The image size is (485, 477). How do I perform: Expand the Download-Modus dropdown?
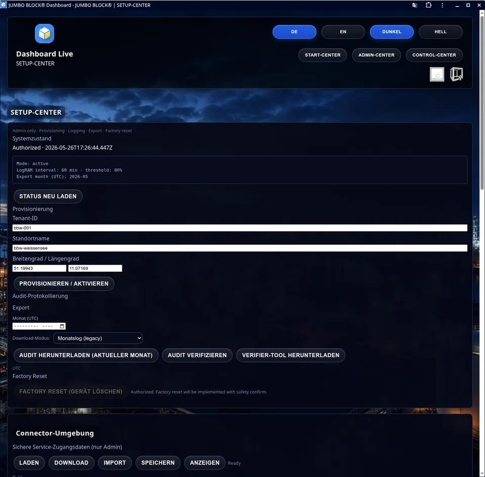click(98, 338)
